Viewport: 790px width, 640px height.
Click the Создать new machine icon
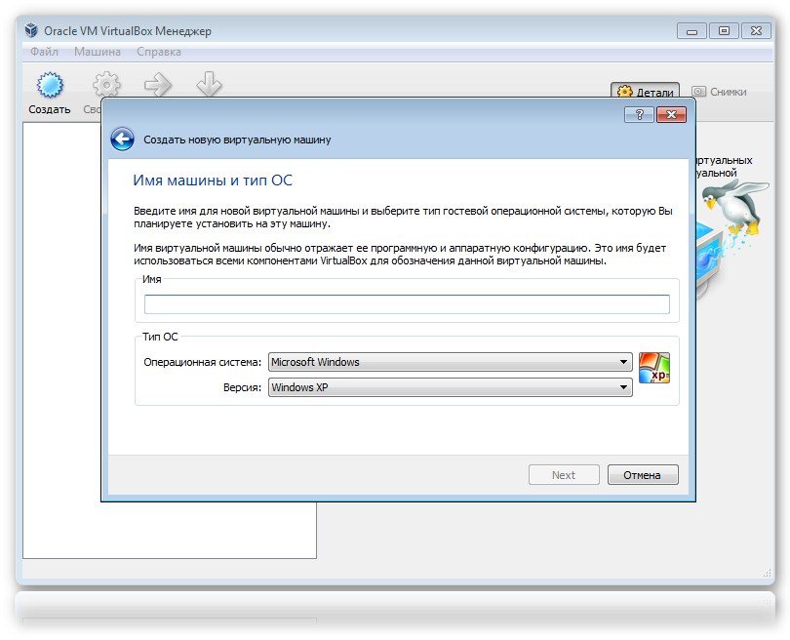[49, 86]
